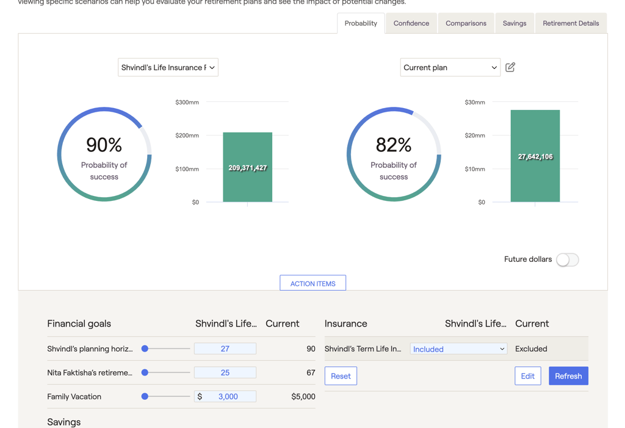This screenshot has height=428, width=625.
Task: Open the Term Life Insurance Included dropdown
Action: coord(458,349)
